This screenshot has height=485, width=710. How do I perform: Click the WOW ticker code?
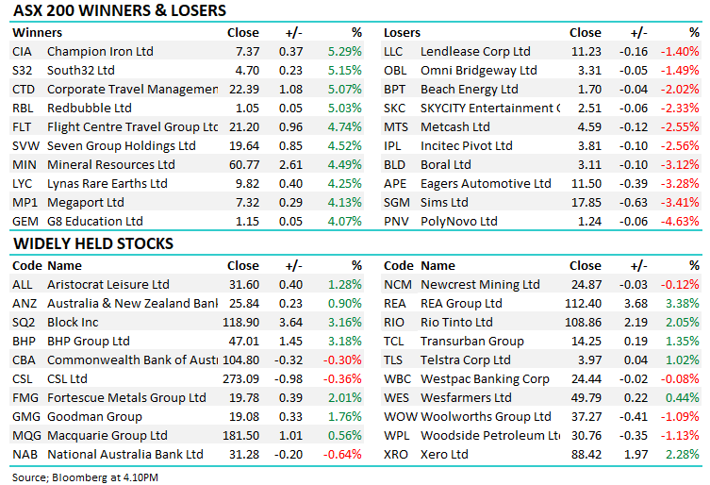pos(400,416)
